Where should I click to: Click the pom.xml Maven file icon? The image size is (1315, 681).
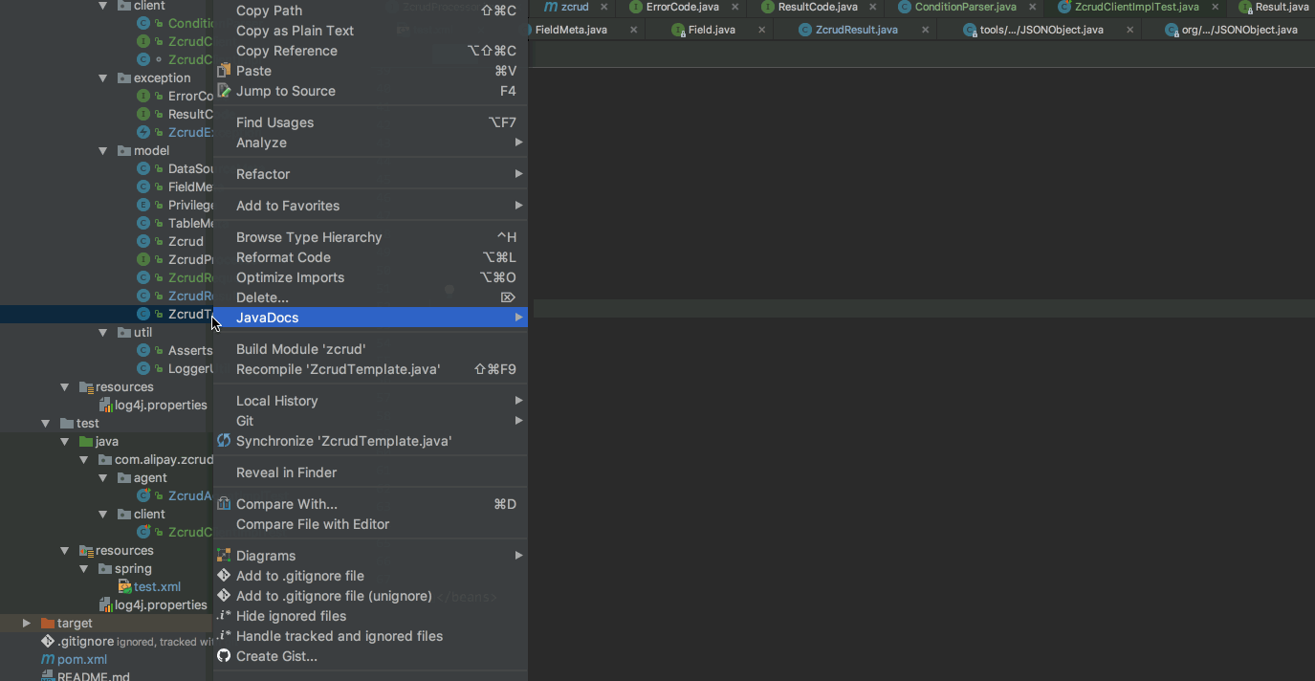coord(48,659)
